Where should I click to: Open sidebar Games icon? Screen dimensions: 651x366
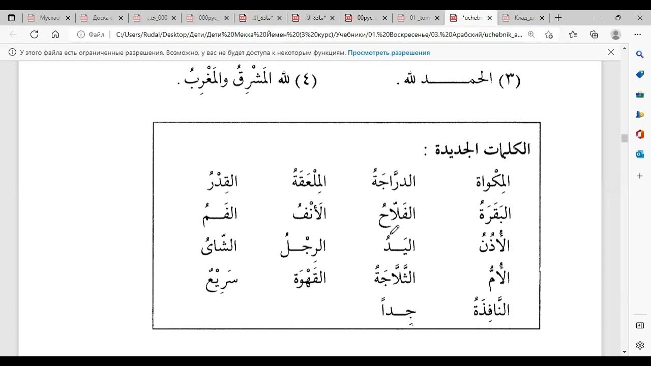tap(640, 114)
